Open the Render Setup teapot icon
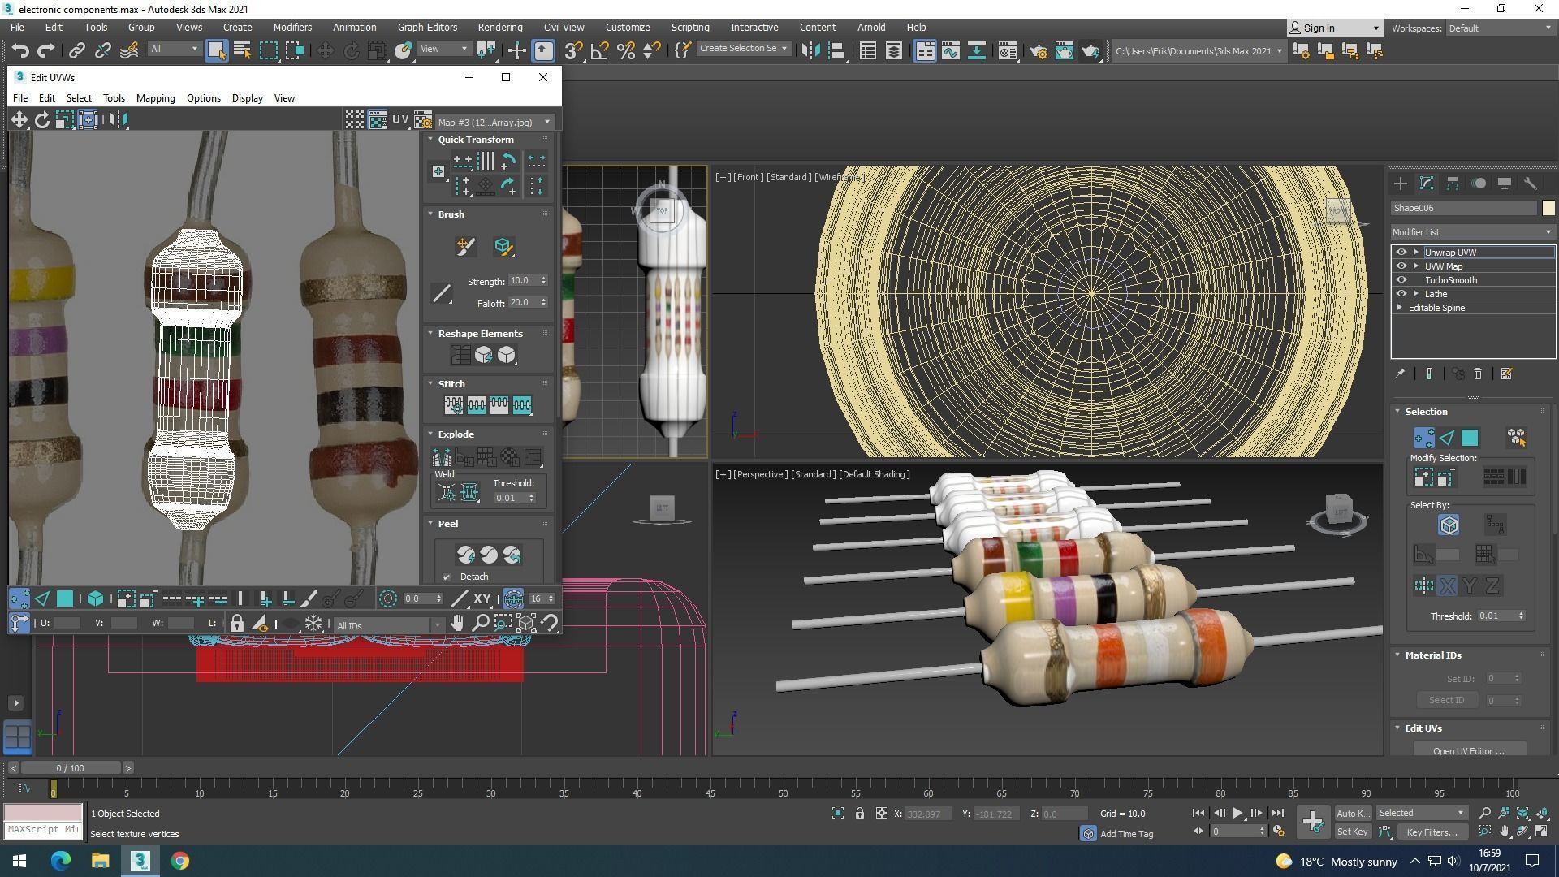 coord(1038,51)
